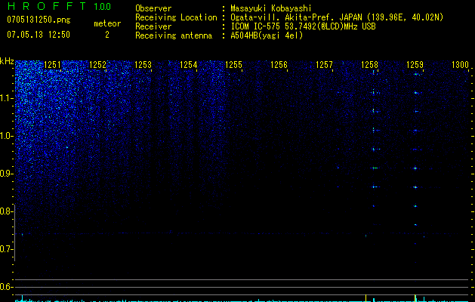The width and height of the screenshot is (475, 302).
Task: Click the 1.0 kHz frequency label
Action: point(7,136)
